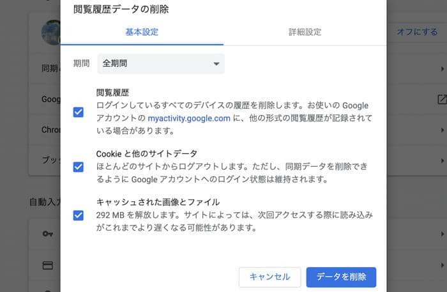
Task: Expand the sync row chevron at right
Action: (x=442, y=69)
